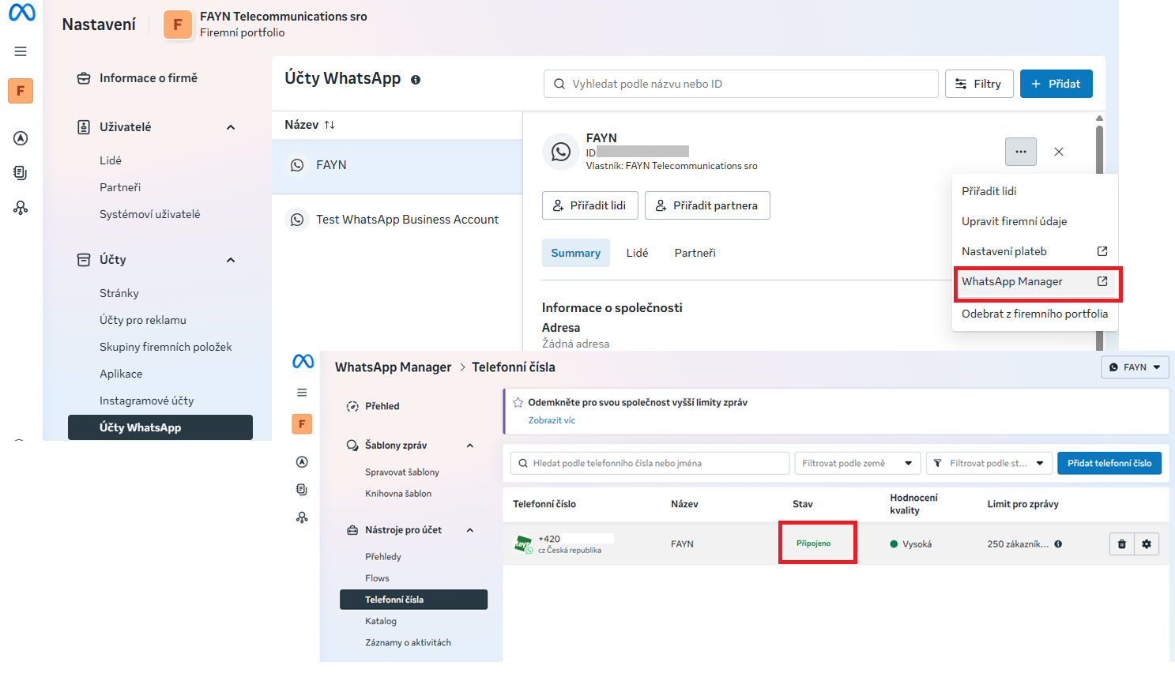Close the FAYN account detail panel
This screenshot has height=681, width=1175.
click(1059, 152)
